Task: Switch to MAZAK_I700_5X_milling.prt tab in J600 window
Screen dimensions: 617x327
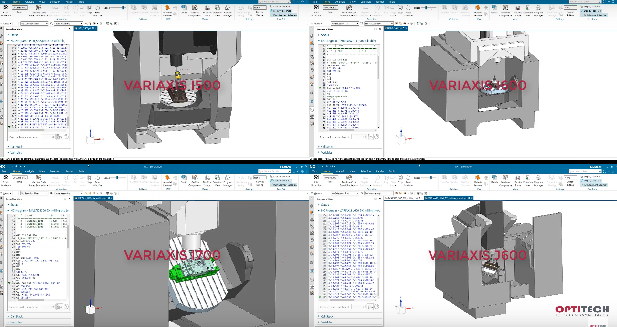Action: coord(403,198)
